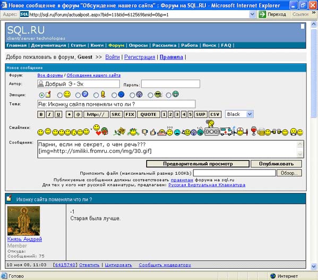This screenshot has width=318, height=280.
Task: Insert the thumbs down smiley
Action: [144, 132]
